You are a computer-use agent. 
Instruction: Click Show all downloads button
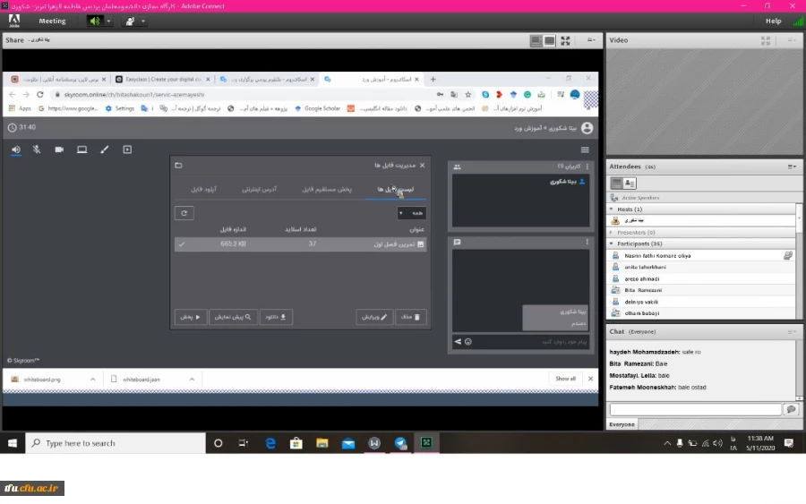click(x=565, y=379)
